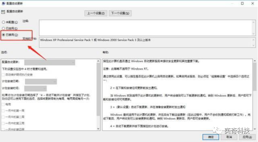Click the help line '3 = (默认设置) 自动下载更新'
This screenshot has width=258, height=142.
coord(148,107)
